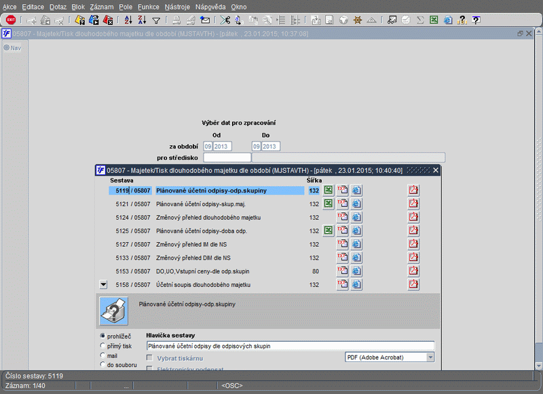Click the 'Do' month field showing 09
543x394 pixels.
[x=257, y=146]
